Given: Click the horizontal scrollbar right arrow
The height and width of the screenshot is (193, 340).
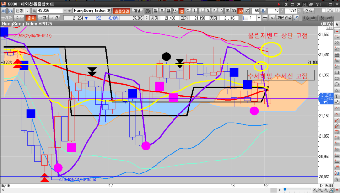Looking at the screenshot, I should pyautogui.click(x=280, y=190).
